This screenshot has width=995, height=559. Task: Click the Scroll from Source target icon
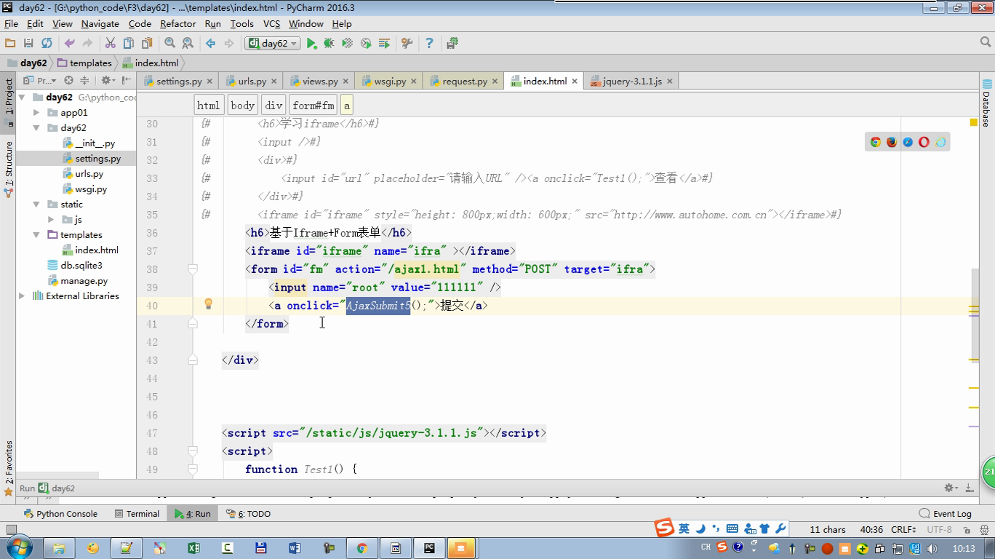(68, 80)
